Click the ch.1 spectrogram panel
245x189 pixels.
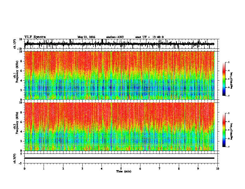(x=119, y=75)
